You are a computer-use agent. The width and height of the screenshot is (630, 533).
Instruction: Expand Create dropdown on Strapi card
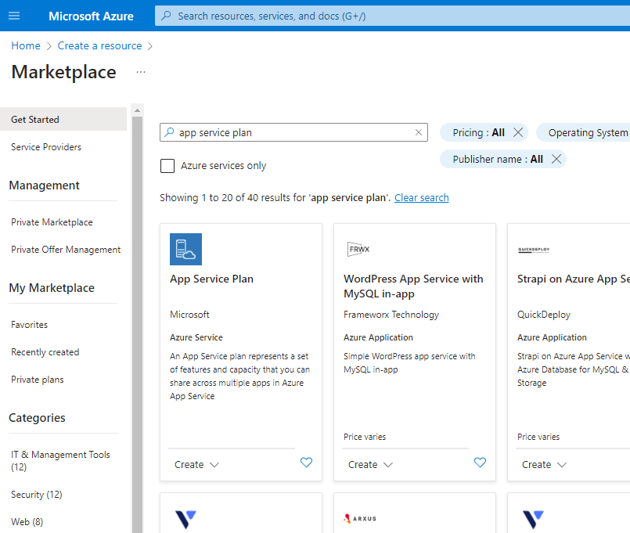click(x=544, y=465)
